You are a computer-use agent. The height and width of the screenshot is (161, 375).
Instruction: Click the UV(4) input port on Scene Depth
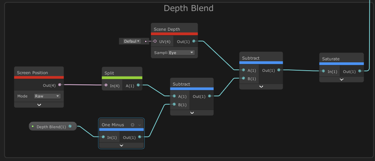pos(155,41)
